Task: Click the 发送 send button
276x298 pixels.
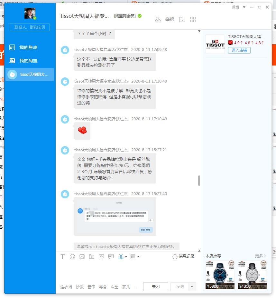Action: coord(180,287)
